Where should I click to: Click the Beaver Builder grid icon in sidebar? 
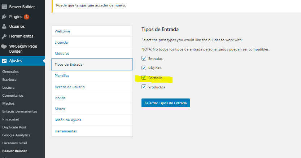(4, 7)
